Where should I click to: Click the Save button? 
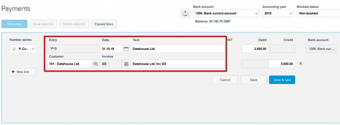[253, 80]
